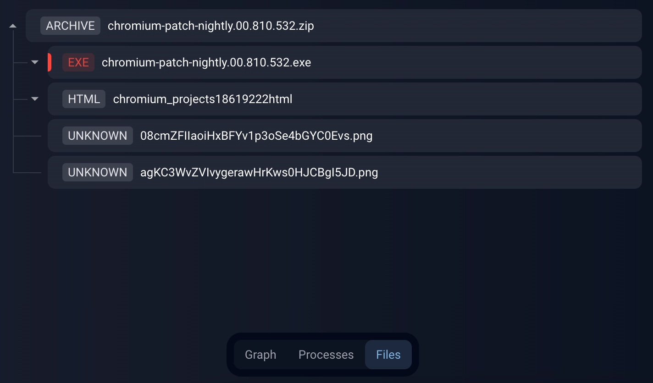Click the UNKNOWN badge on the second png file
The width and height of the screenshot is (653, 383).
[97, 172]
